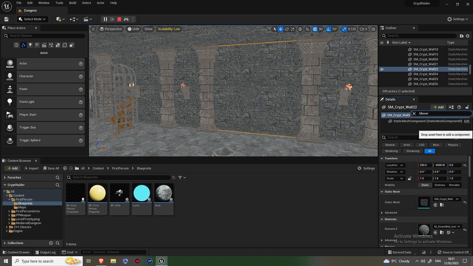Stop play session with red square button
The image size is (473, 266).
click(119, 19)
